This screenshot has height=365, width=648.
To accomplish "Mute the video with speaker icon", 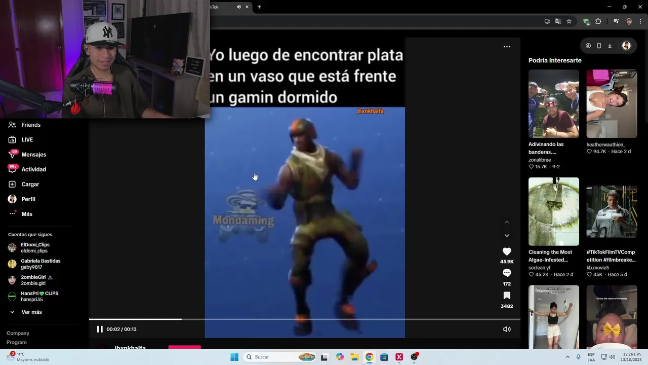I will coord(507,329).
